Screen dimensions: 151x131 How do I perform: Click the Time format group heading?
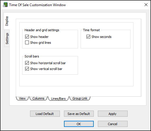[x=91, y=30]
